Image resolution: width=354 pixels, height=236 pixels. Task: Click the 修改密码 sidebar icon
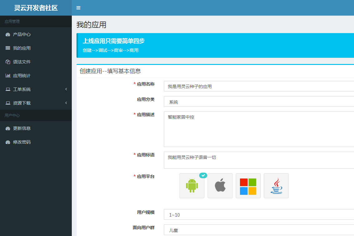point(8,142)
